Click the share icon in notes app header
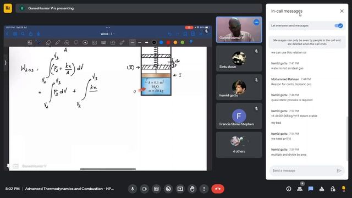Image resolution: width=352 pixels, height=198 pixels. click(31, 34)
